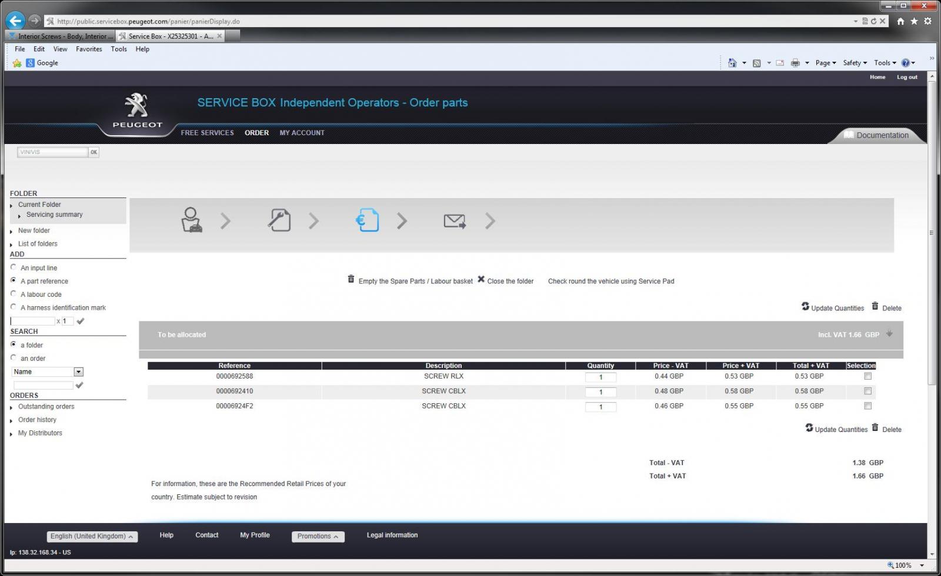Open the address bar history dropdown arrow
The height and width of the screenshot is (576, 941).
856,21
